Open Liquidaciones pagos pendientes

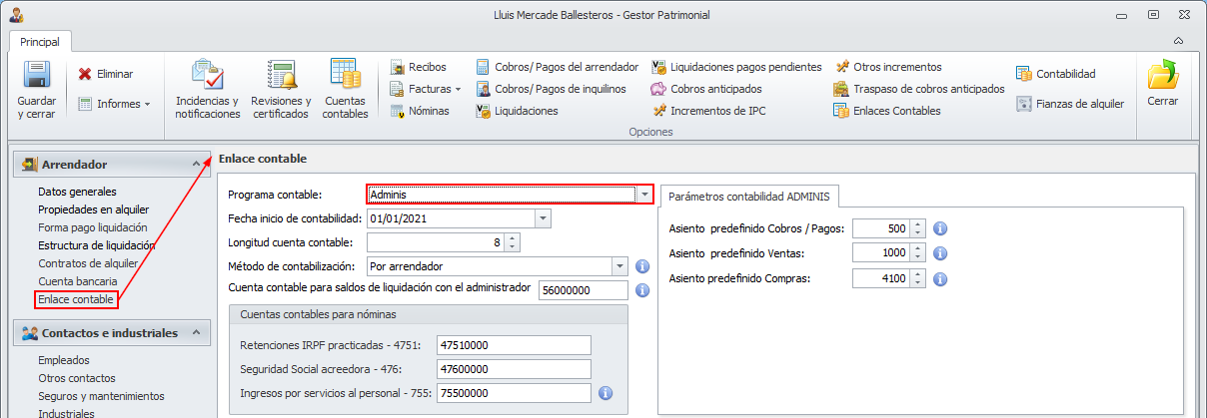coord(736,67)
